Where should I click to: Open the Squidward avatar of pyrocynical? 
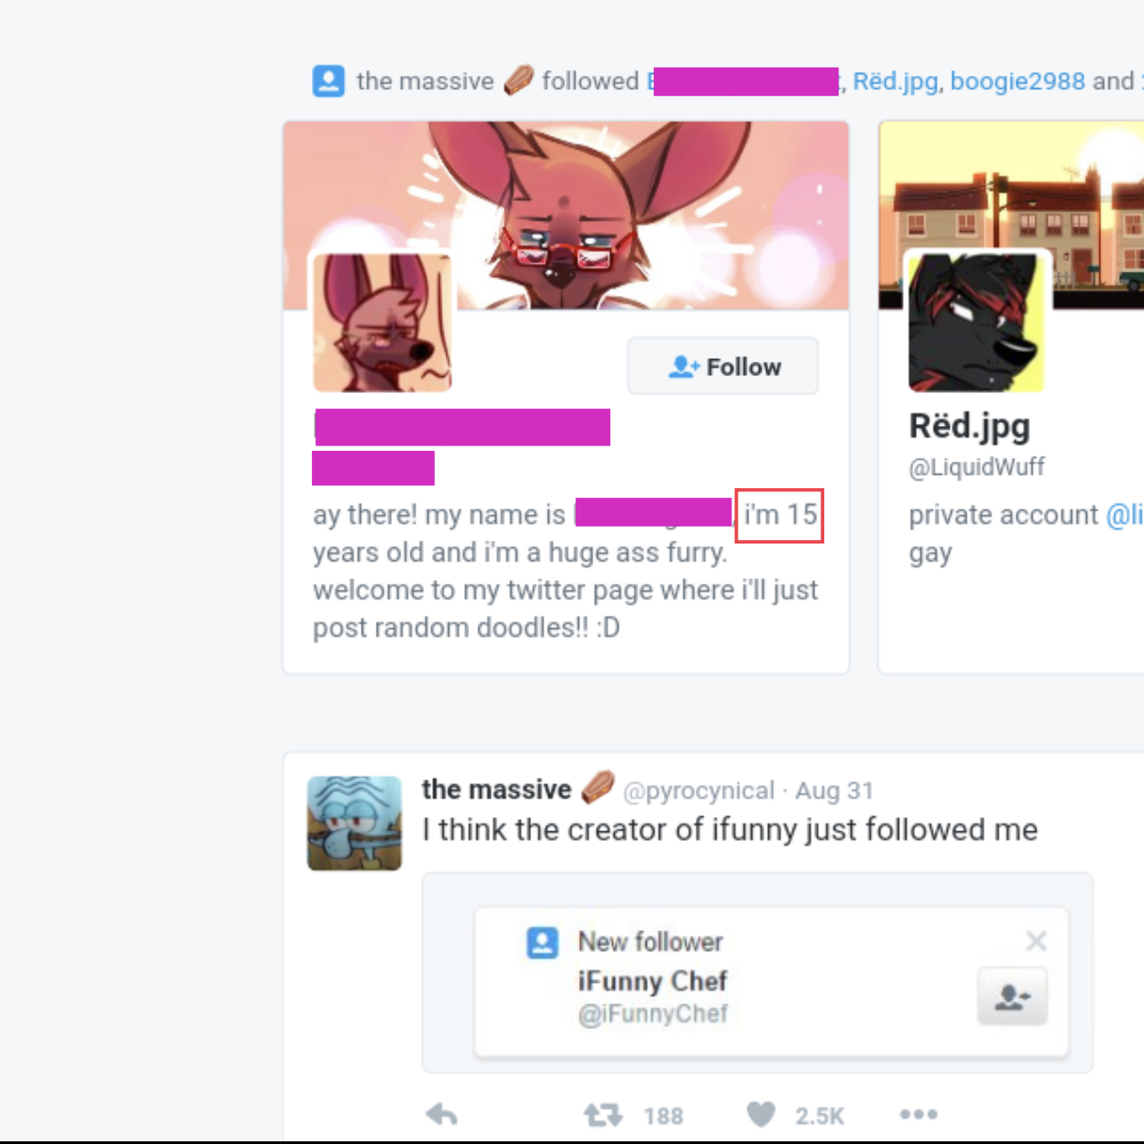(355, 823)
